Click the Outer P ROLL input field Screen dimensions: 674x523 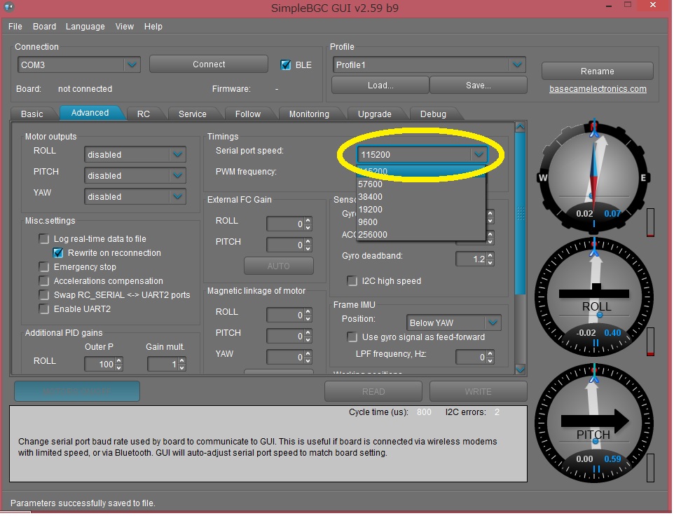coord(100,365)
